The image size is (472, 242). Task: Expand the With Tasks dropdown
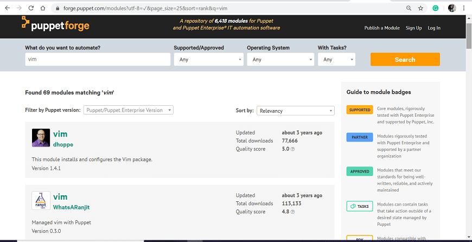[336, 59]
